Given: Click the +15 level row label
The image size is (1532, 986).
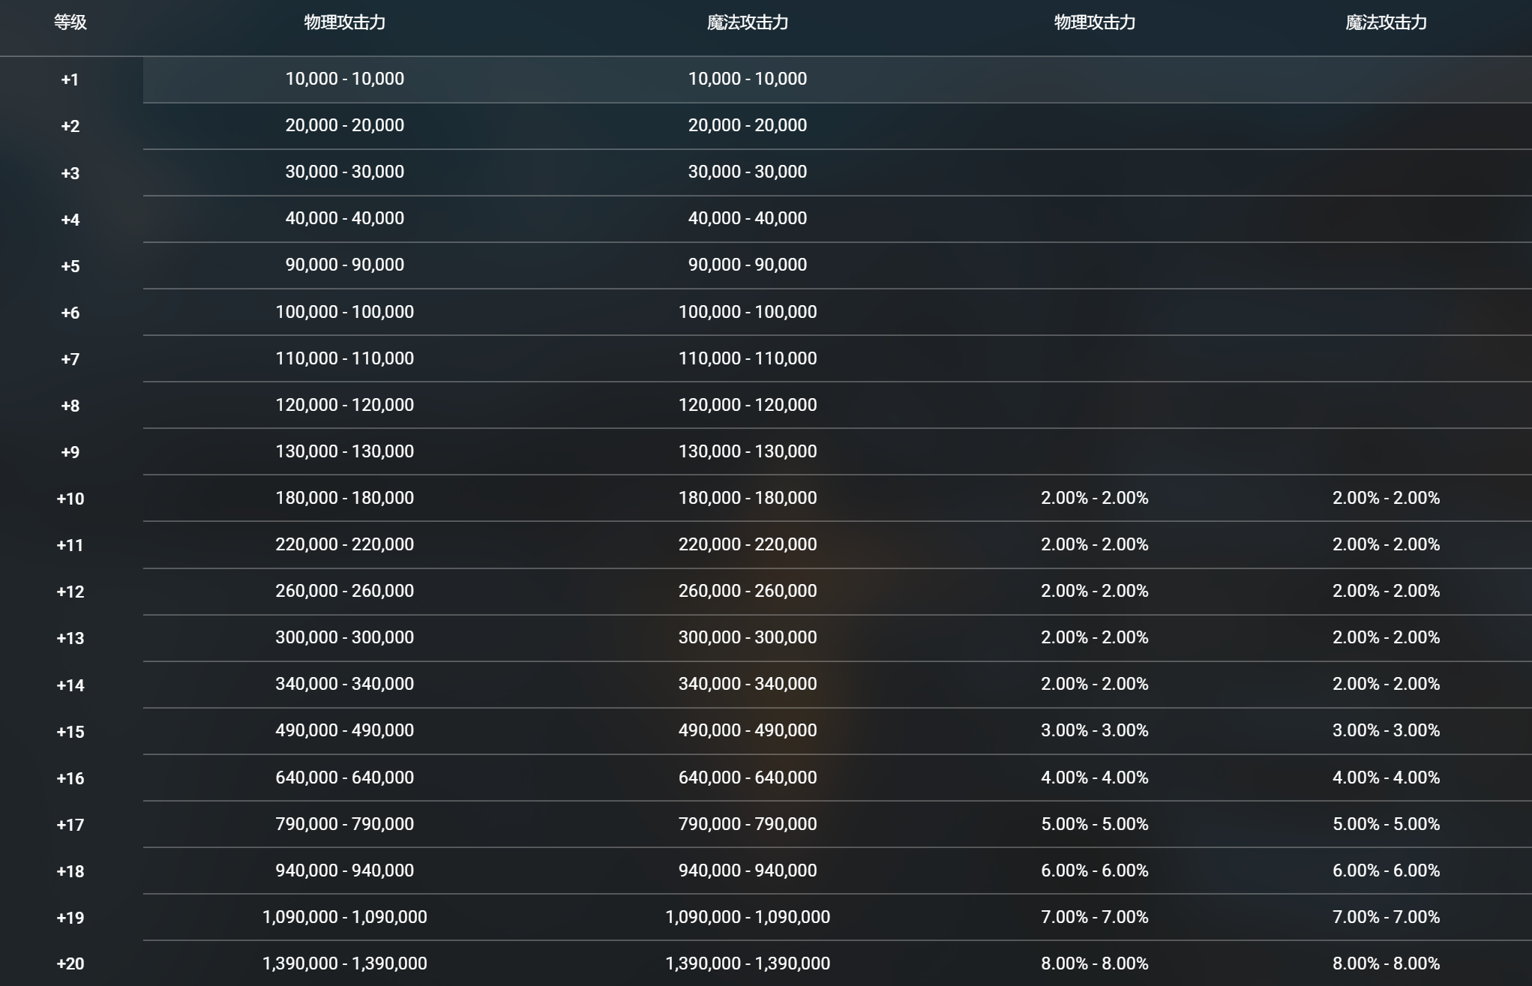Looking at the screenshot, I should [70, 731].
